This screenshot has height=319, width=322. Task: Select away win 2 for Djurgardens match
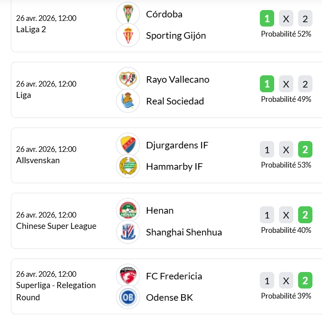click(305, 149)
